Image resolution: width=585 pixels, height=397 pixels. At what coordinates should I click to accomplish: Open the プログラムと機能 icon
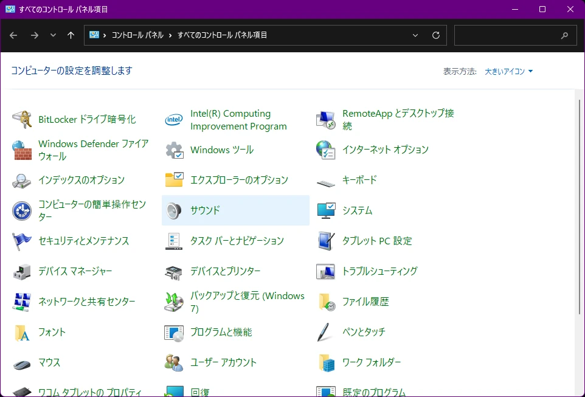pos(175,332)
